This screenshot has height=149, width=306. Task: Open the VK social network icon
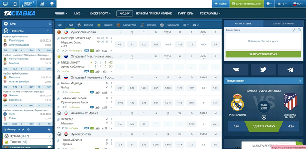(236, 70)
